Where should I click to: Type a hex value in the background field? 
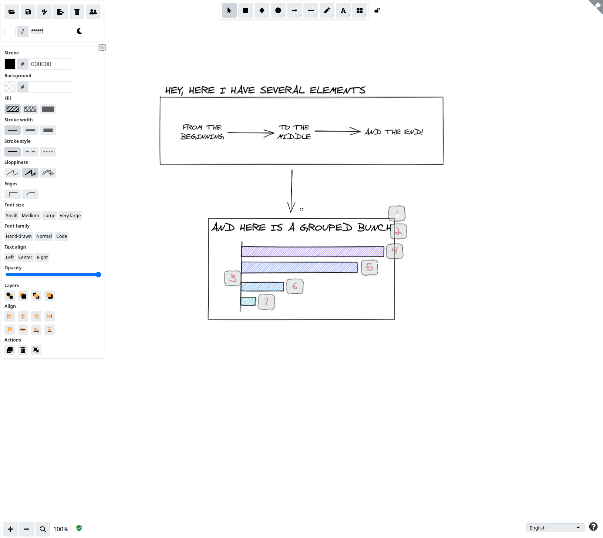click(50, 87)
